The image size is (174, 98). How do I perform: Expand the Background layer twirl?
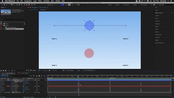tap(7, 93)
